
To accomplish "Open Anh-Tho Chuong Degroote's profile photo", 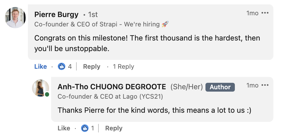I will 41,88.
